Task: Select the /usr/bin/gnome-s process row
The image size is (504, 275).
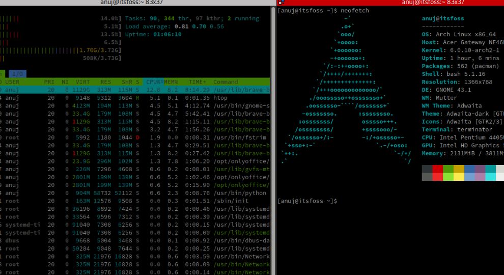Action: [135, 106]
